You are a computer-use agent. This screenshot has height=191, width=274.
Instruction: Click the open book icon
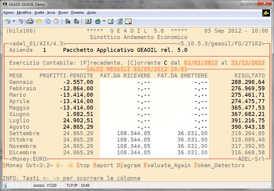[88, 21]
